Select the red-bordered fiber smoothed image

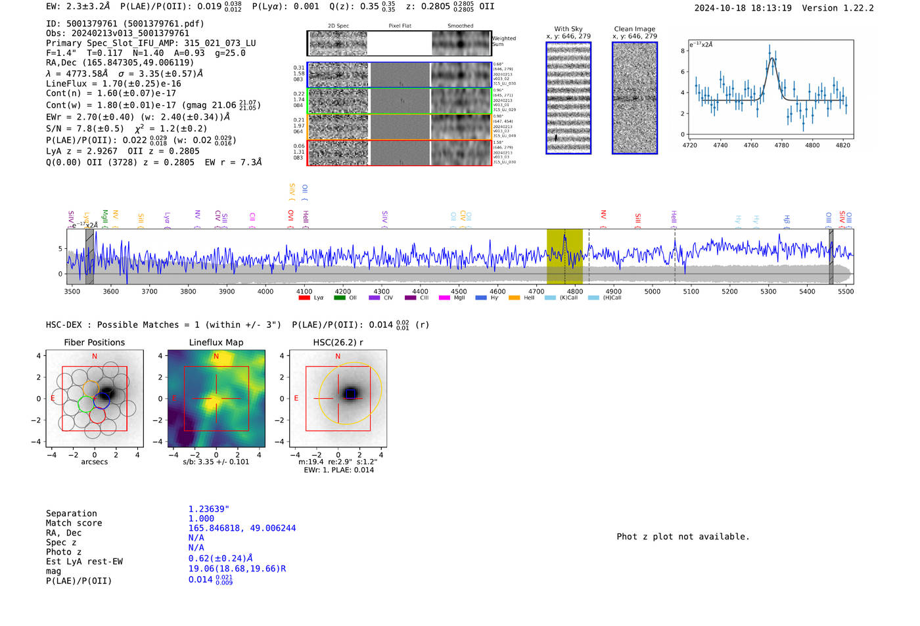[461, 152]
